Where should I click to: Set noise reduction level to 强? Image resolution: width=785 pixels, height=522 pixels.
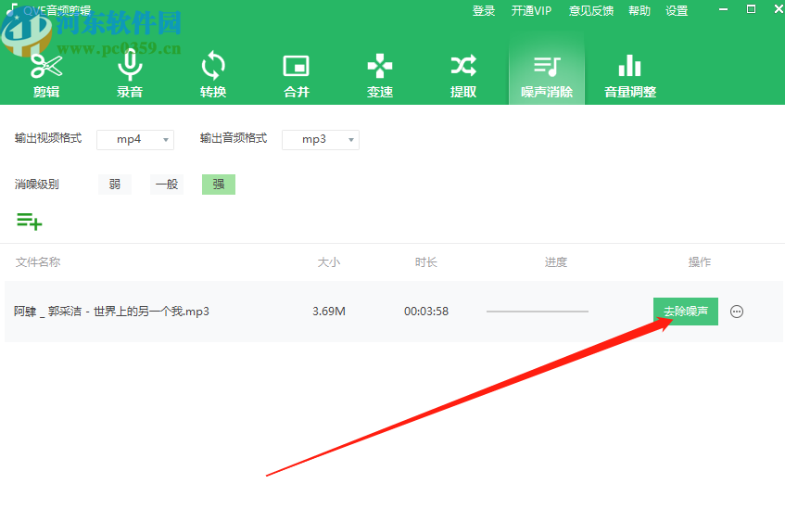click(219, 185)
